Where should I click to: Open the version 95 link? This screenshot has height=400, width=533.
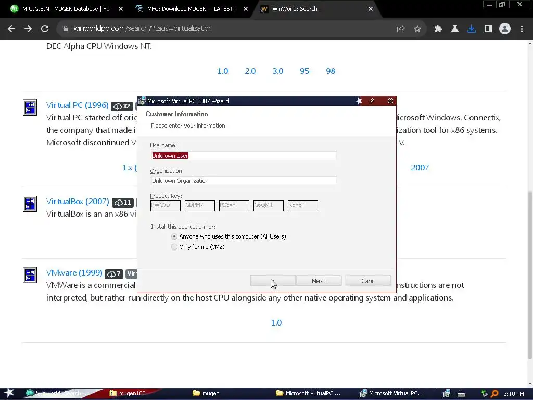[304, 71]
